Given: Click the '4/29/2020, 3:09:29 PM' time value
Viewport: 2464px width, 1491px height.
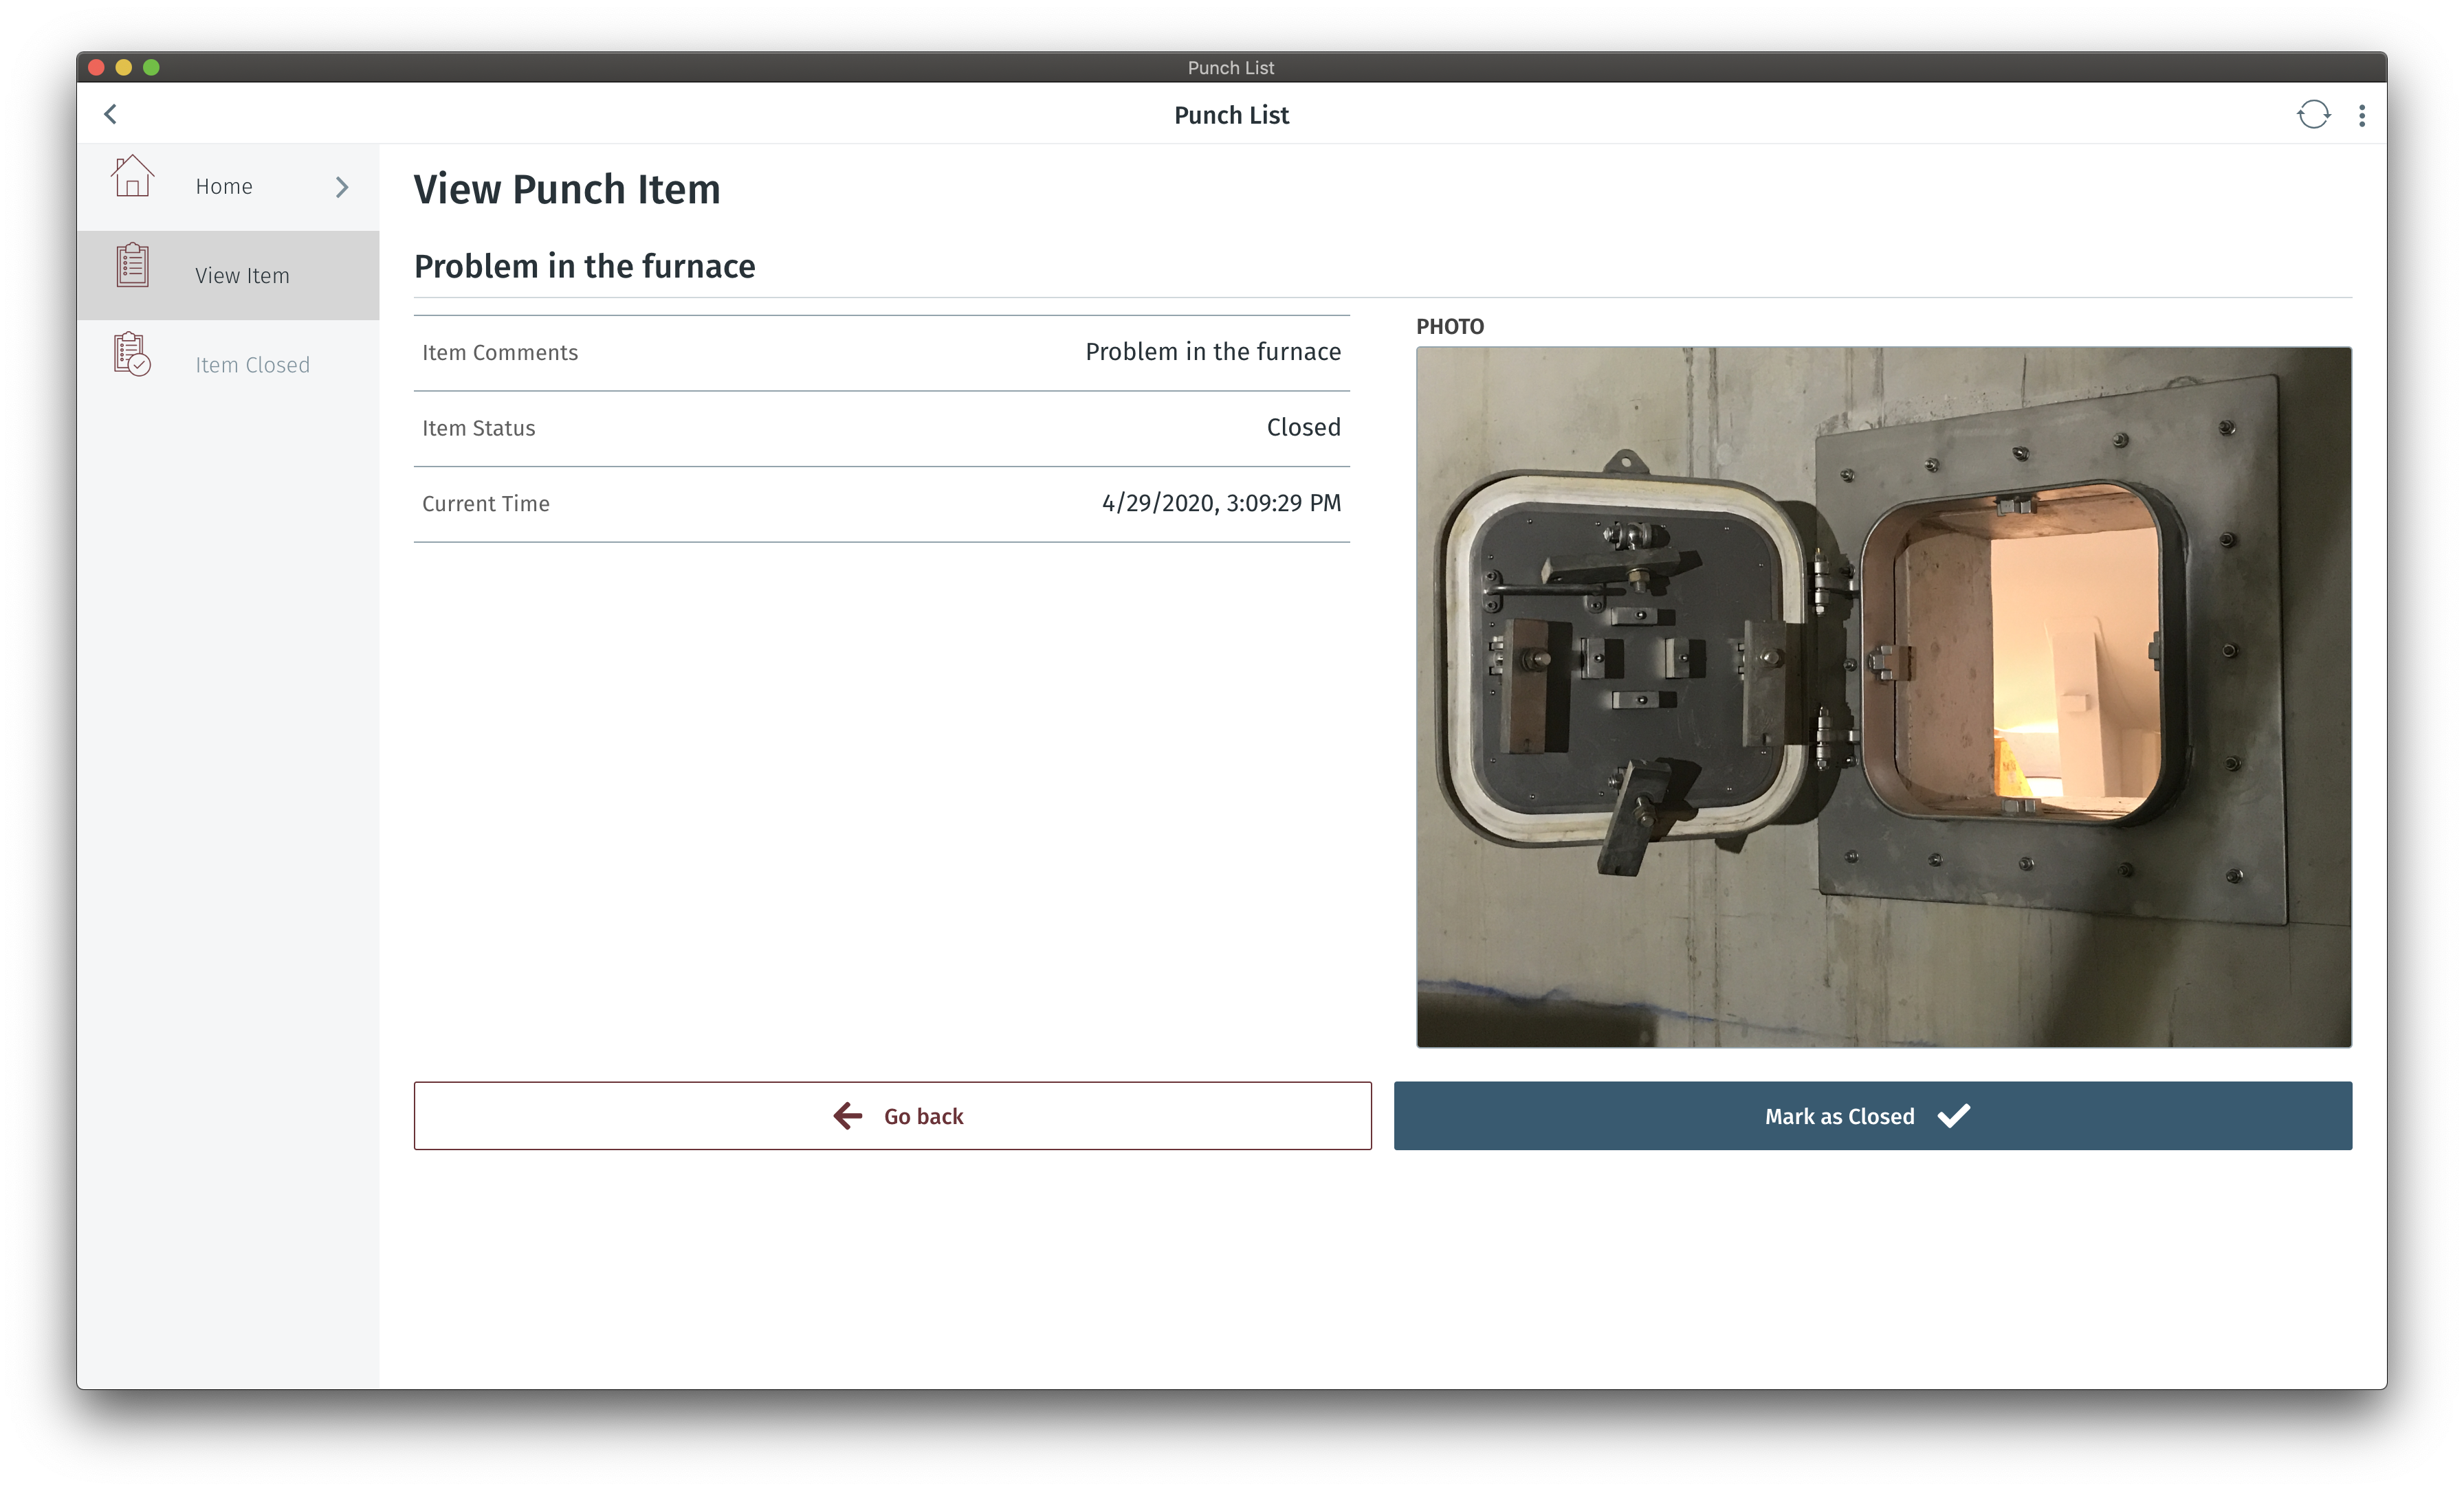Looking at the screenshot, I should [1221, 503].
